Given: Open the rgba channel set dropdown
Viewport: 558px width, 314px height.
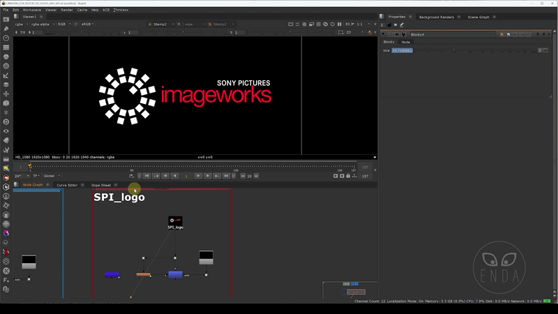Looking at the screenshot, I should coord(22,24).
